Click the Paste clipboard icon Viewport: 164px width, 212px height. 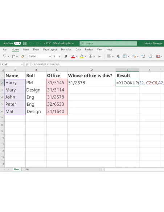(x=14, y=56)
